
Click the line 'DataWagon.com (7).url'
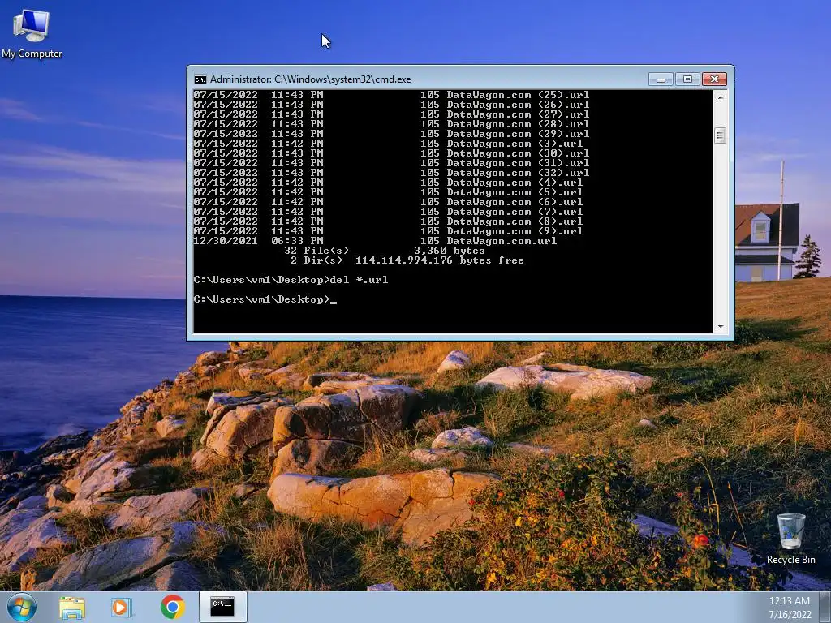pos(388,212)
